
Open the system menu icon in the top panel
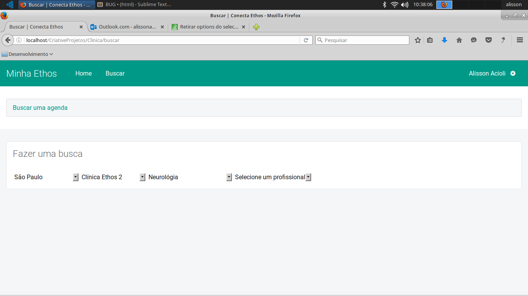(x=10, y=5)
